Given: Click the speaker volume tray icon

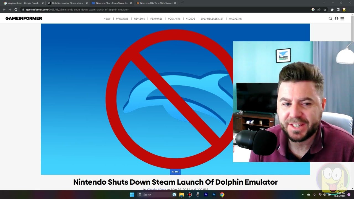Looking at the screenshot, I should (x=325, y=195).
